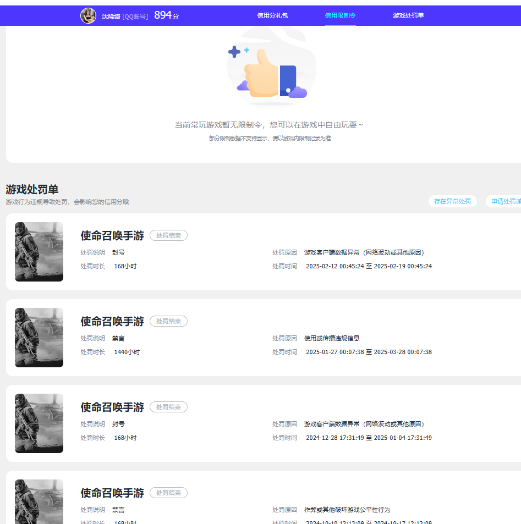
Task: Click the thumbs-up illustration
Action: [271, 68]
